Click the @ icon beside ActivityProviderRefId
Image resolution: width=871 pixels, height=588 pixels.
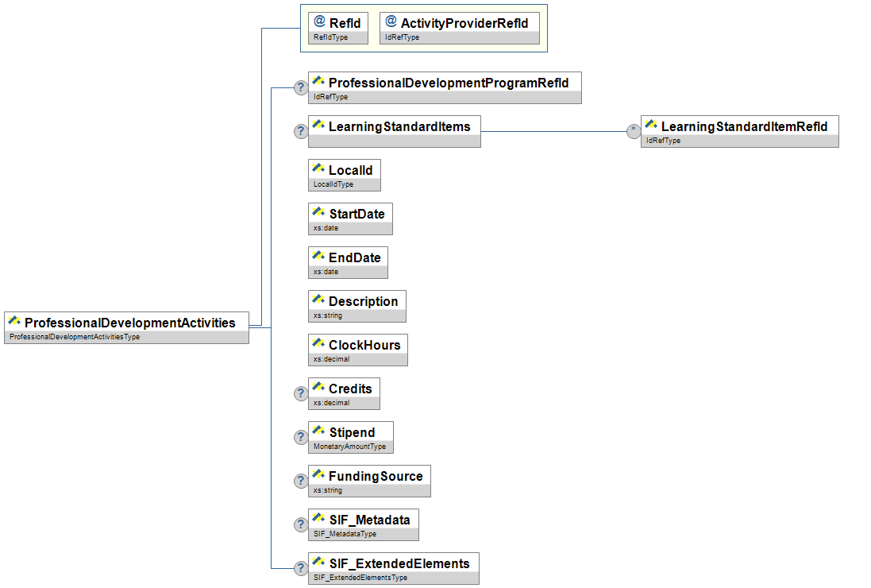(x=391, y=23)
